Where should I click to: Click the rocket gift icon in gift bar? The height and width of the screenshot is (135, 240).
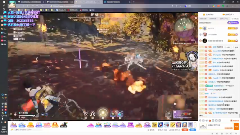pos(160,125)
